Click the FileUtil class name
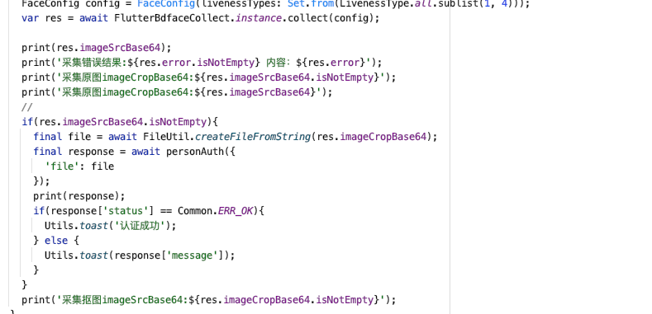 tap(166, 137)
